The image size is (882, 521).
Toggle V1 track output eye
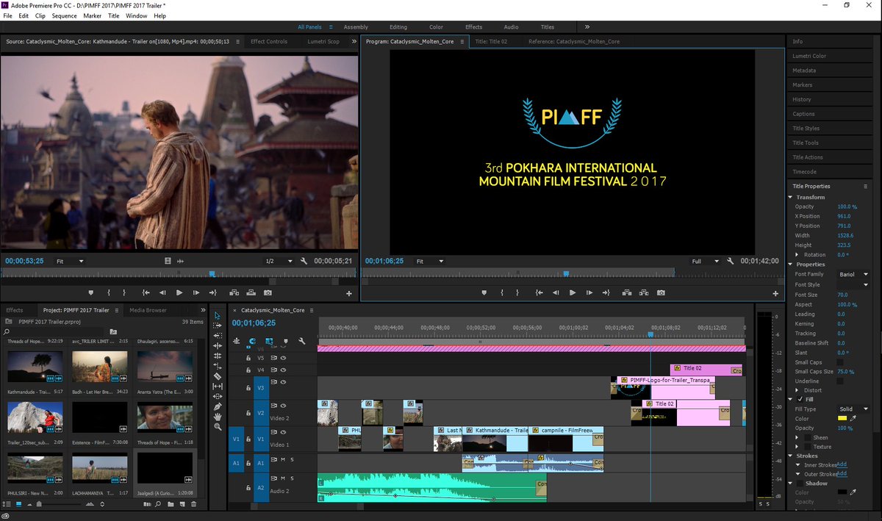283,432
